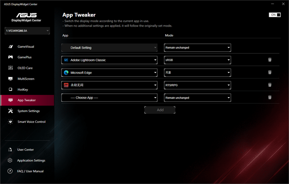
Task: Click the System Settings wrench icon
Action: pyautogui.click(x=10, y=111)
